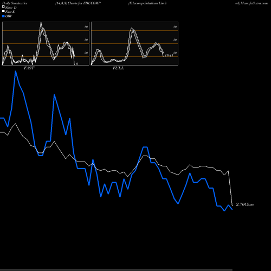Click the '80' level label in FAST chart
Viewport: 271px width, 271px height.
pos(86,27)
